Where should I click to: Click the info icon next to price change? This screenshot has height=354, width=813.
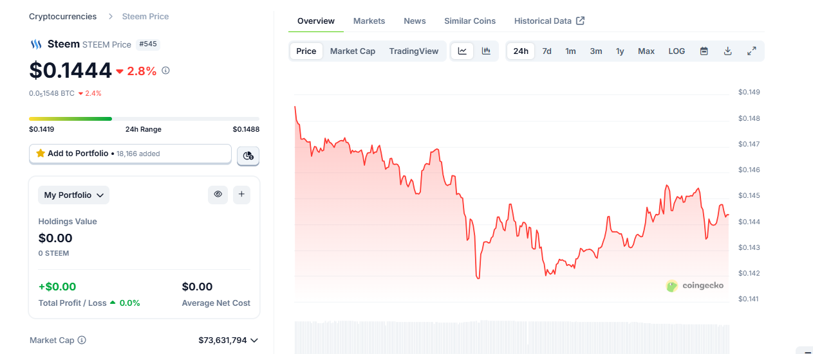[165, 71]
